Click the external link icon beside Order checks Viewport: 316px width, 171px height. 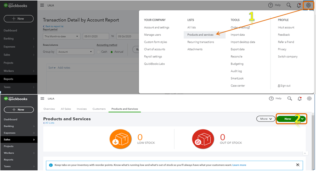coord(249,28)
